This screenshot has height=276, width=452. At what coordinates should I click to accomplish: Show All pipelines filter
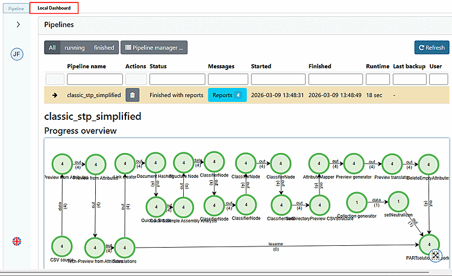pos(52,48)
